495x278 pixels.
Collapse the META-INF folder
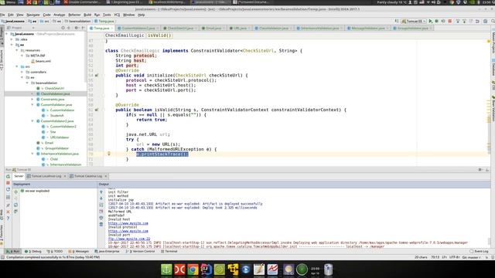pos(22,56)
